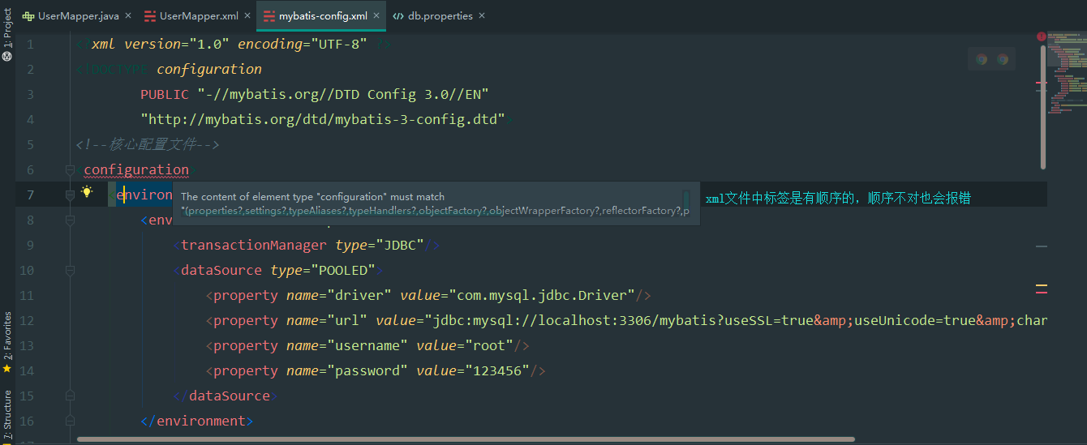Click the red-underlined configuration tag on line 6
The height and width of the screenshot is (445, 1087).
[x=136, y=169]
